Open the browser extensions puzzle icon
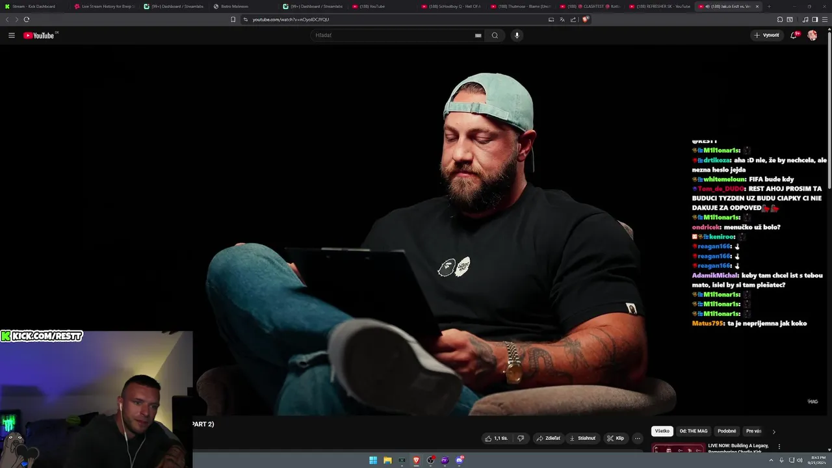 click(x=780, y=19)
